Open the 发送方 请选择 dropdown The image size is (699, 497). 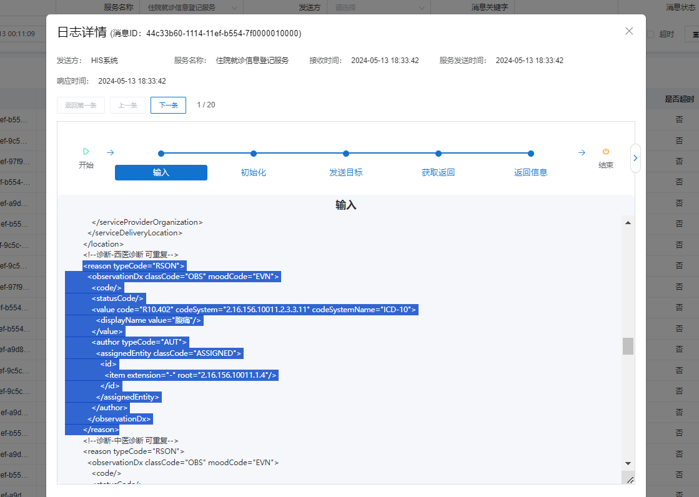point(379,7)
